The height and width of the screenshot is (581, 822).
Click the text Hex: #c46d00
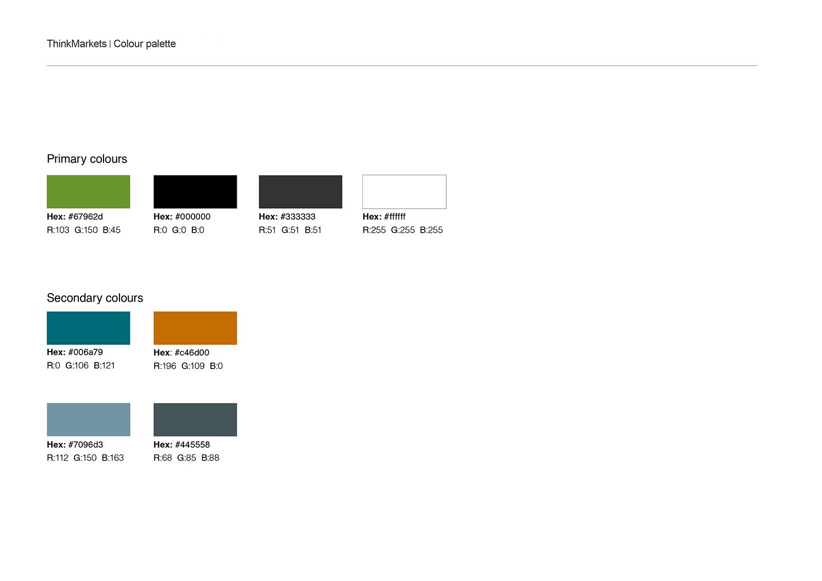tap(181, 353)
